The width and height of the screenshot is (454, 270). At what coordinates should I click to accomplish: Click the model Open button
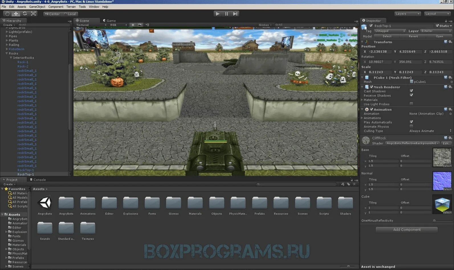[439, 36]
